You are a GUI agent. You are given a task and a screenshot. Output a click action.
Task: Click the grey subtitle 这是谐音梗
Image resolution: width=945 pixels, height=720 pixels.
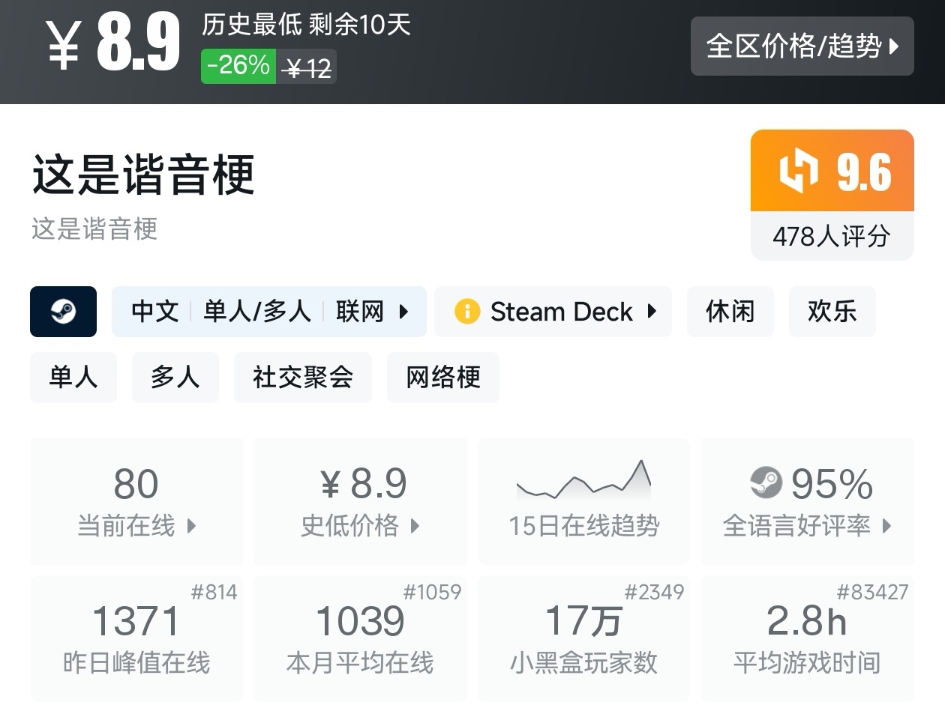[94, 229]
